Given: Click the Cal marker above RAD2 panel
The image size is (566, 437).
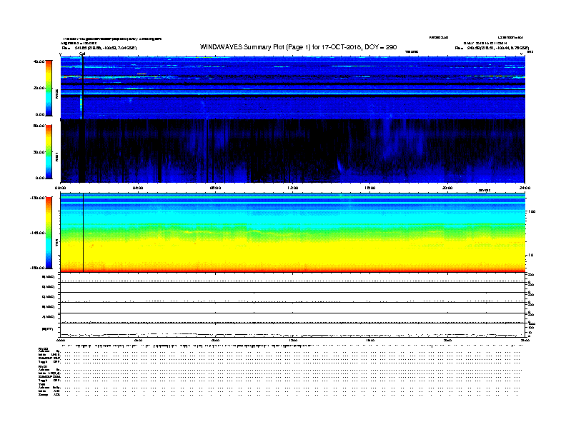Looking at the screenshot, I should coord(82,54).
